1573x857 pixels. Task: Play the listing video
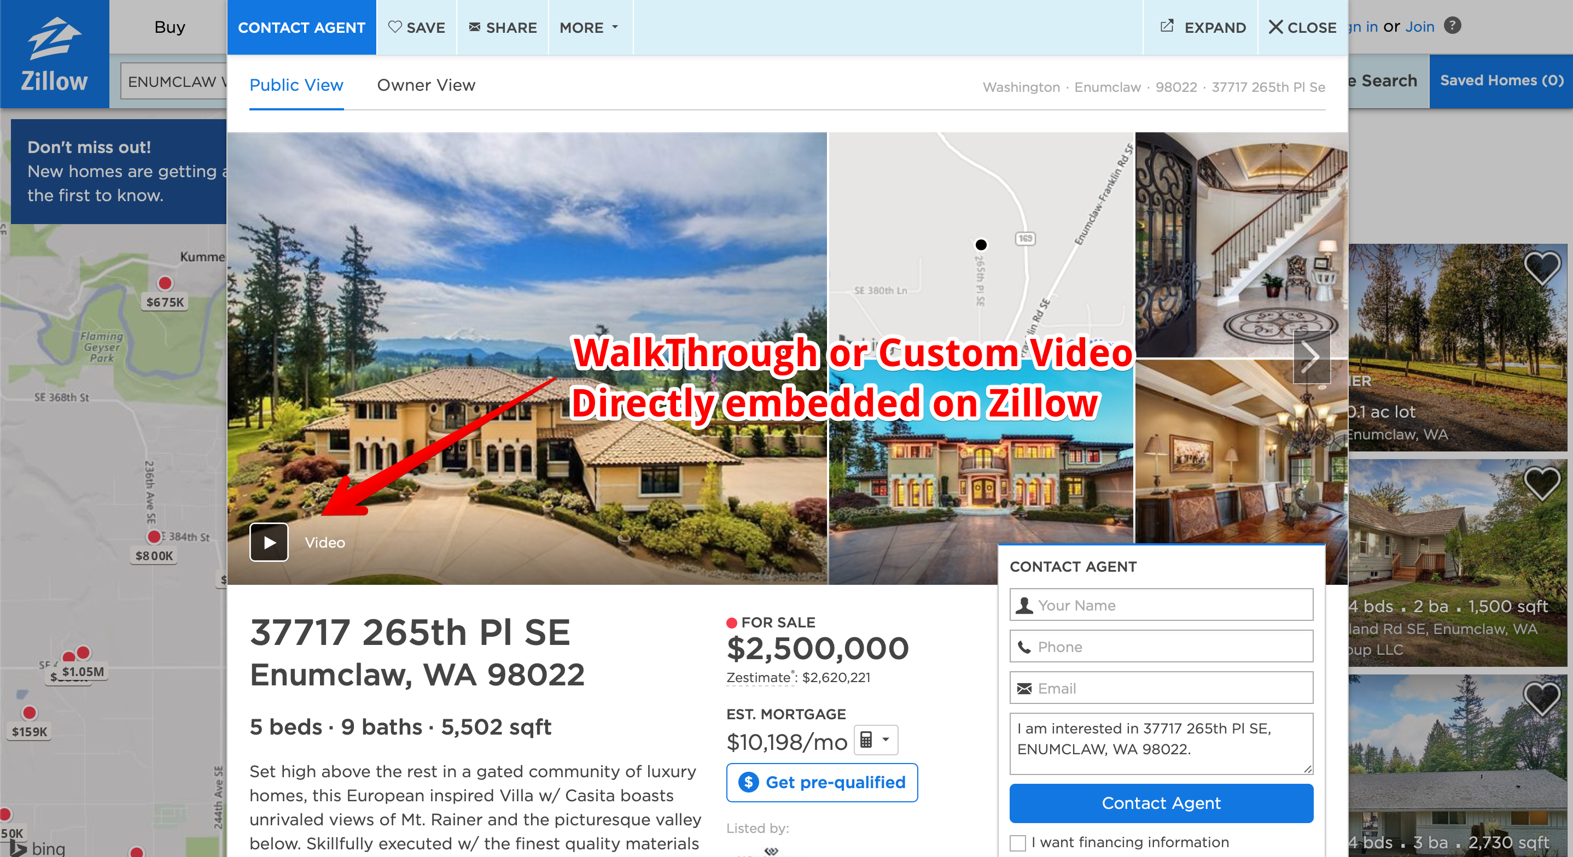[269, 542]
